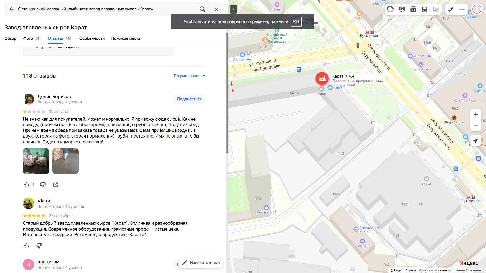Open the map layers selector
Image resolution: width=486 pixels, height=273 pixels.
pyautogui.click(x=436, y=9)
